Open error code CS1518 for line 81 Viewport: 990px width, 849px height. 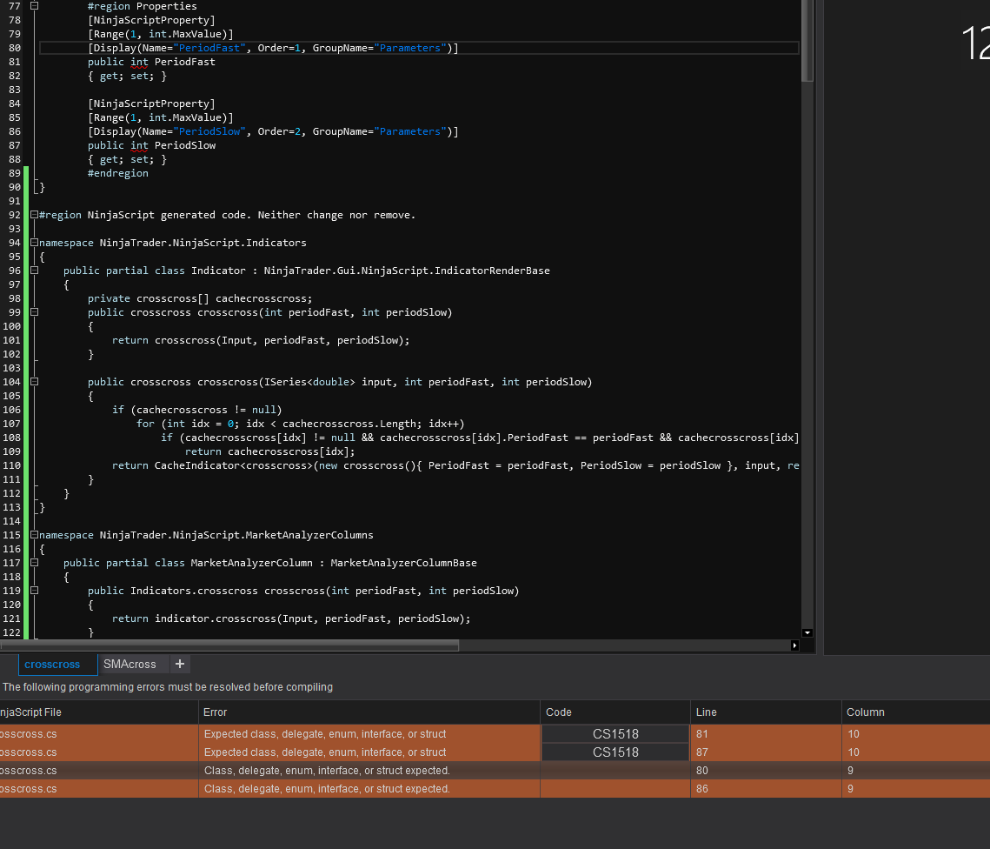click(x=615, y=734)
